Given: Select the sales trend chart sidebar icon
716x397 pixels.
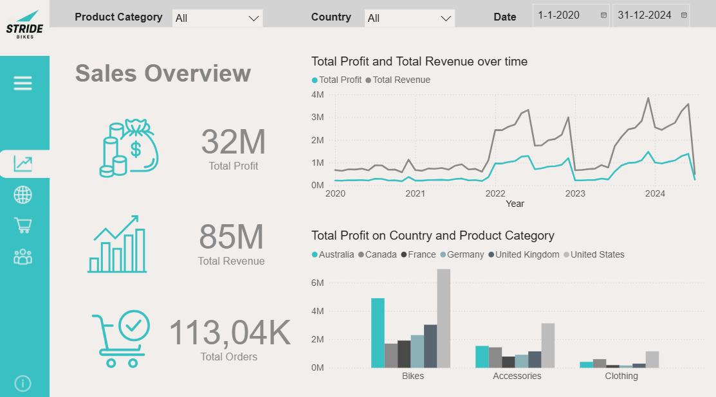Looking at the screenshot, I should point(23,164).
